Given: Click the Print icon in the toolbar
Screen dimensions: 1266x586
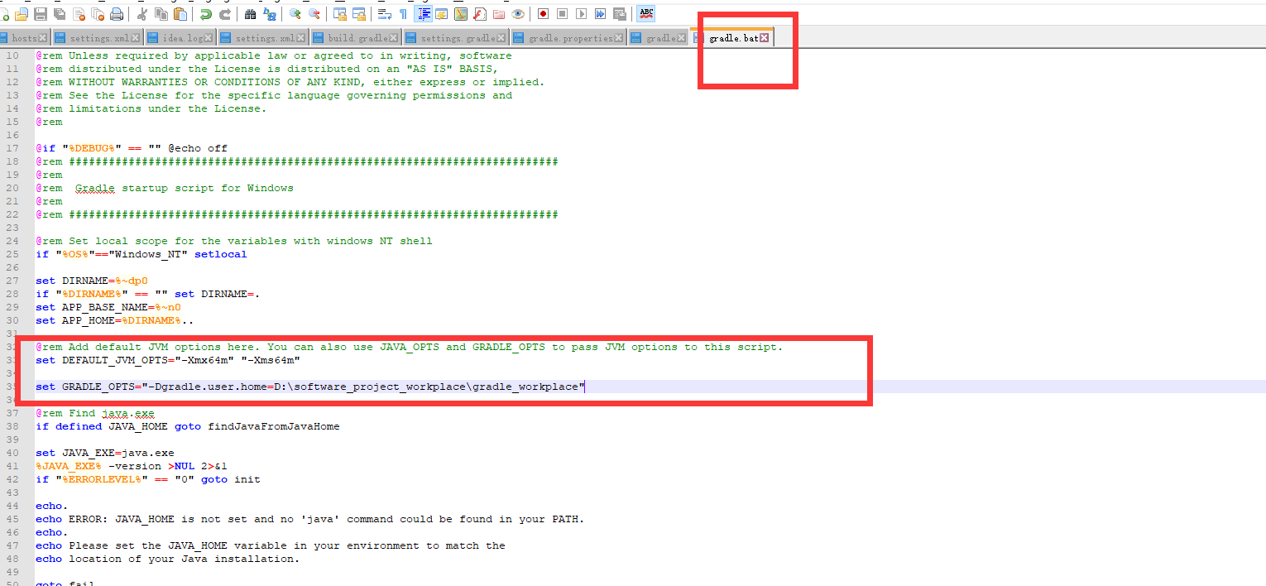Looking at the screenshot, I should coord(117,13).
